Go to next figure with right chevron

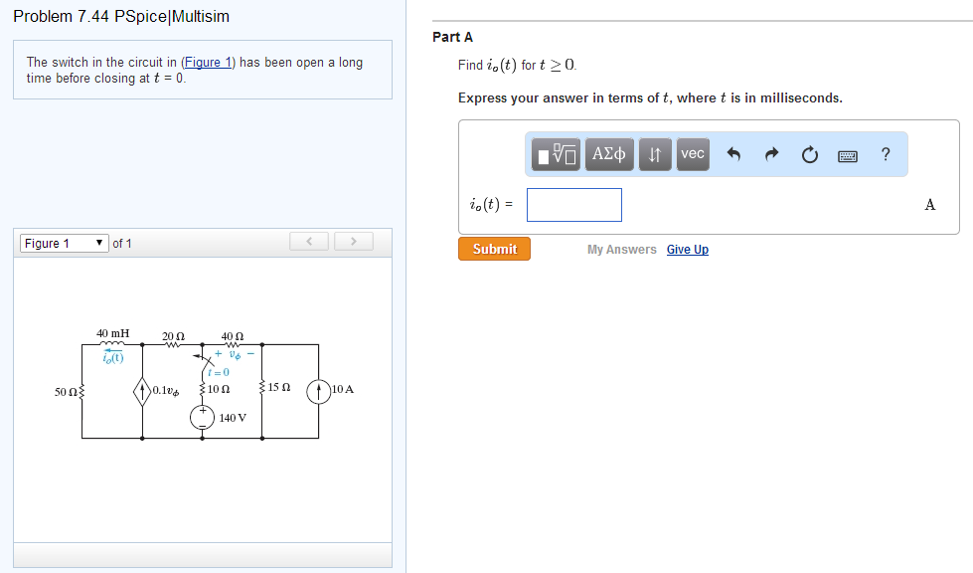(x=353, y=241)
